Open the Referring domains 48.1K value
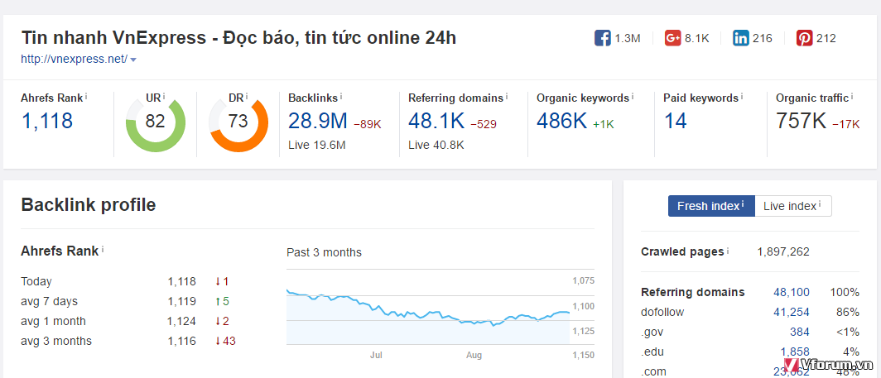The image size is (881, 378). point(436,121)
